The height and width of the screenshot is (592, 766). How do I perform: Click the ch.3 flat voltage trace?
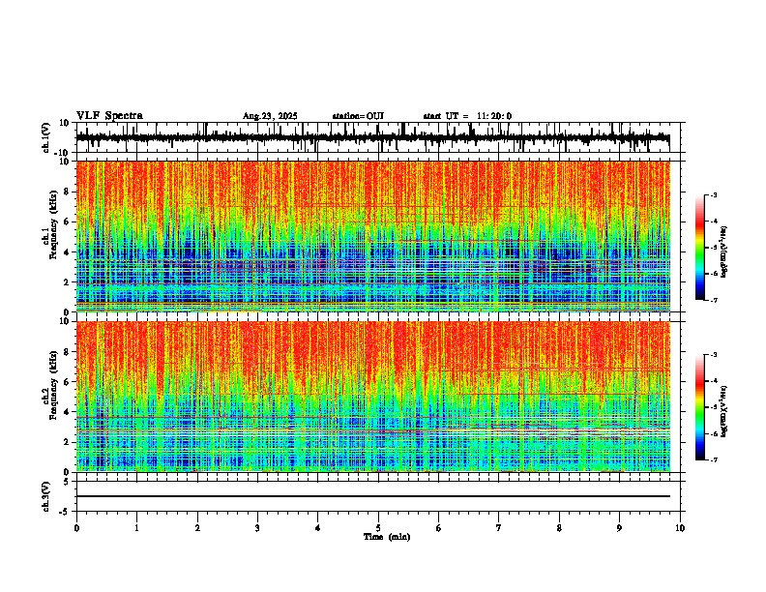pos(373,496)
